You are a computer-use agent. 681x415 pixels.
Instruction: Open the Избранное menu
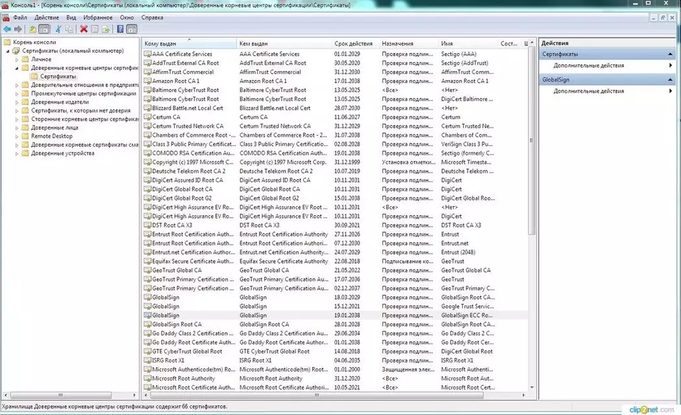pyautogui.click(x=98, y=18)
